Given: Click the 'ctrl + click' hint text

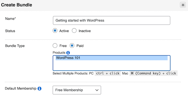Looking at the screenshot, I should click(108, 73).
